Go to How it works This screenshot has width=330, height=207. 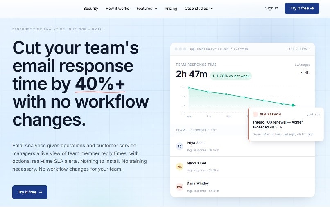click(117, 9)
